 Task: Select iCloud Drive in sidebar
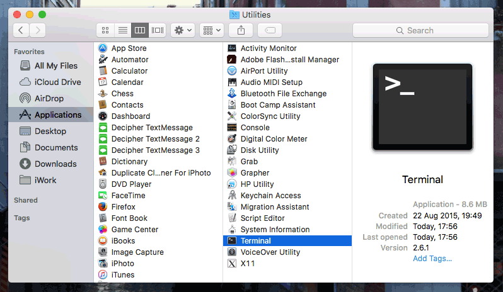51,82
